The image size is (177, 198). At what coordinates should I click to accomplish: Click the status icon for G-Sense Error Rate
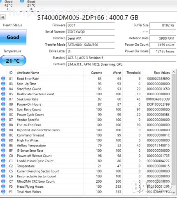(x=3, y=151)
